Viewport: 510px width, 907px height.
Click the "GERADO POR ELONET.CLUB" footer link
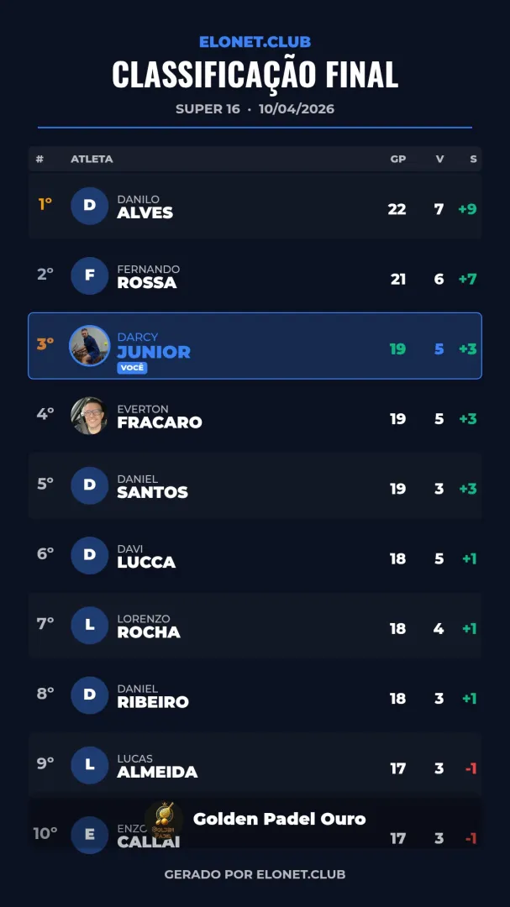coord(255,874)
